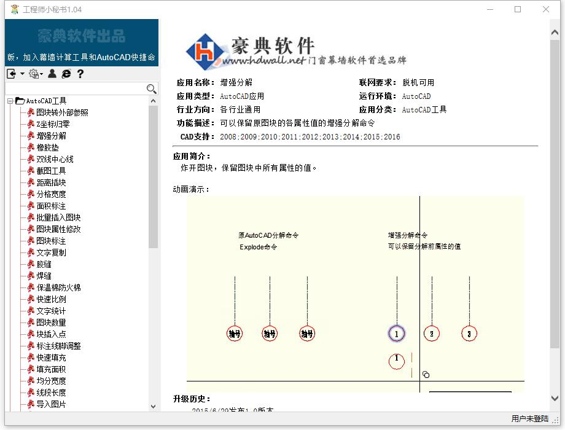The width and height of the screenshot is (565, 430).
Task: Select 保温棉防火棉 in the tree
Action: [58, 287]
